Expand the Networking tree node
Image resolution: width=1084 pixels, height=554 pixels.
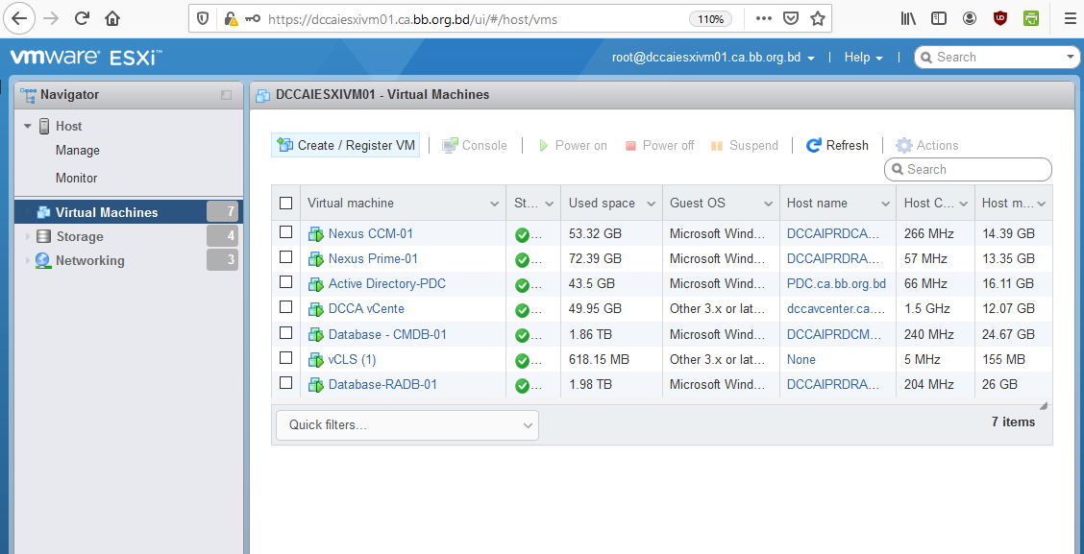[28, 261]
